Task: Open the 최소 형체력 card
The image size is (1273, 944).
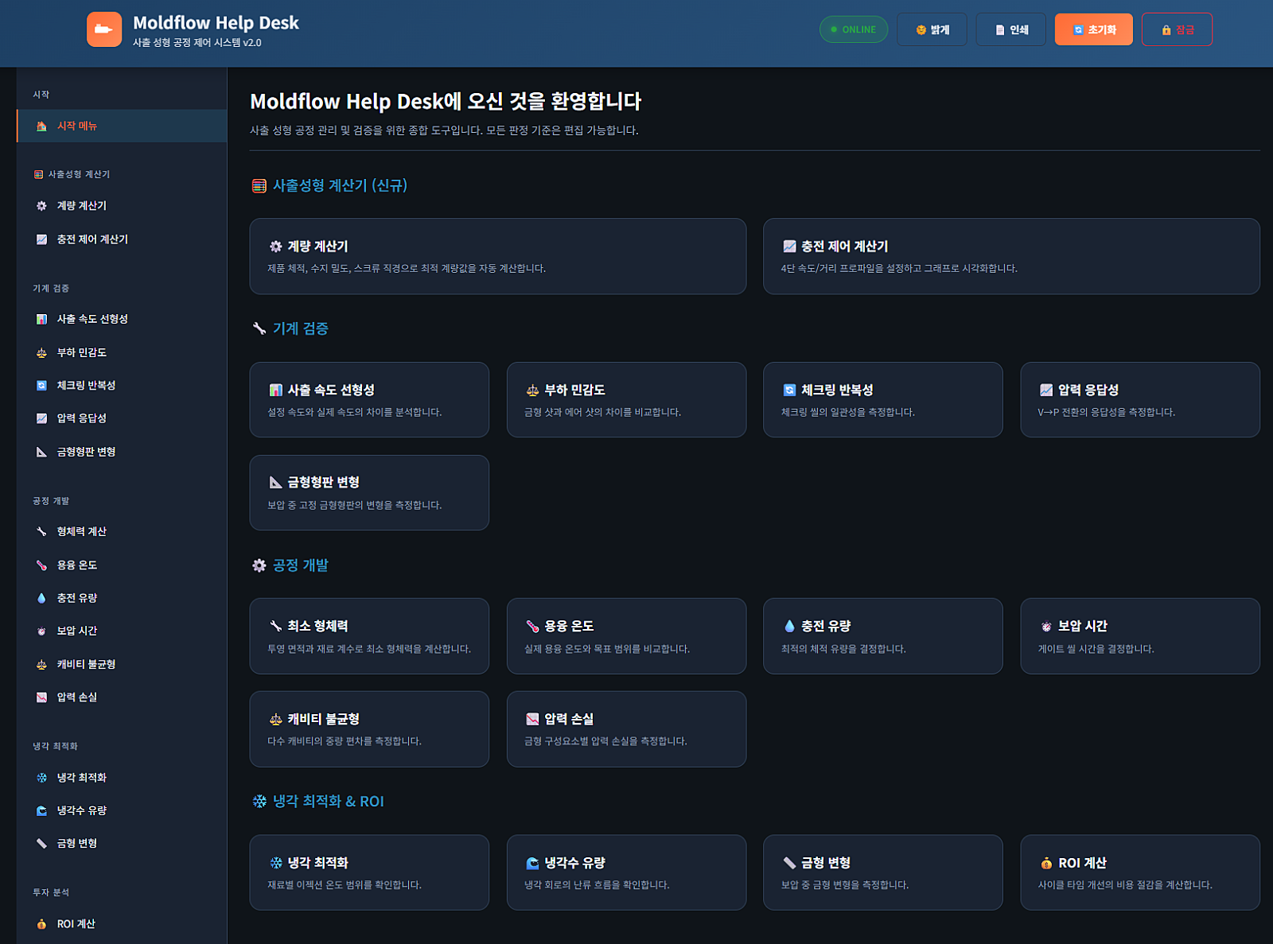Action: pos(369,636)
